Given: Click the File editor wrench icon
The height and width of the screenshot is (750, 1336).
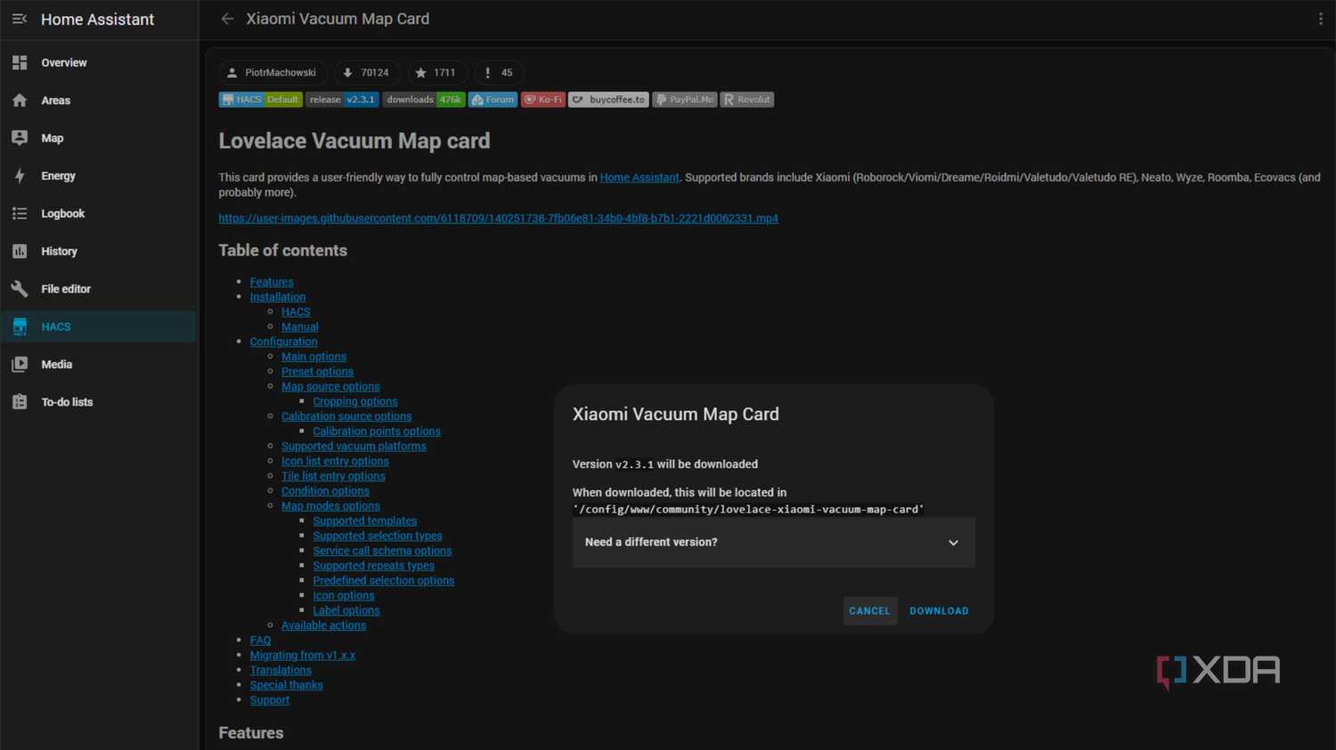Looking at the screenshot, I should 20,289.
